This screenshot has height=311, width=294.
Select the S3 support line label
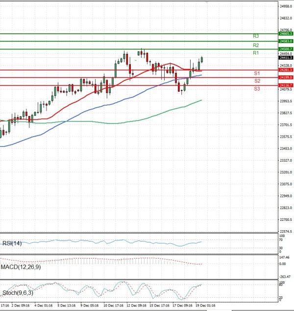[257, 89]
